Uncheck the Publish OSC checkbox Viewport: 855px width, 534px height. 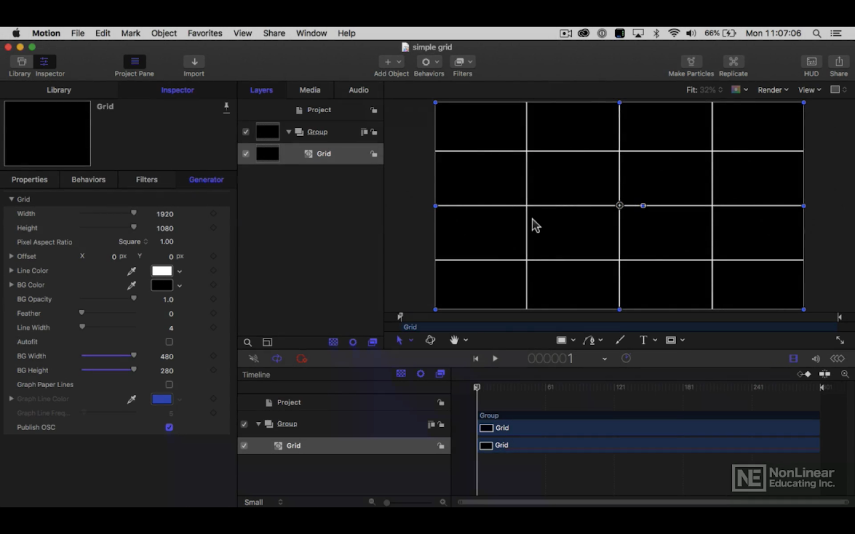169,427
